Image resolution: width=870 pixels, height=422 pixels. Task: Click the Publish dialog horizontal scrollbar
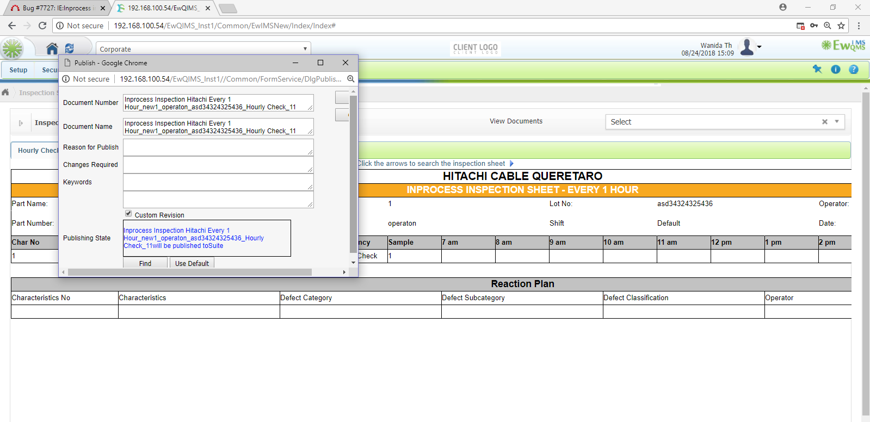(x=189, y=272)
